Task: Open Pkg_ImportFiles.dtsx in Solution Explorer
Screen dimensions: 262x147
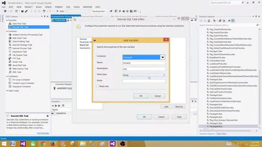Action: coord(219,33)
